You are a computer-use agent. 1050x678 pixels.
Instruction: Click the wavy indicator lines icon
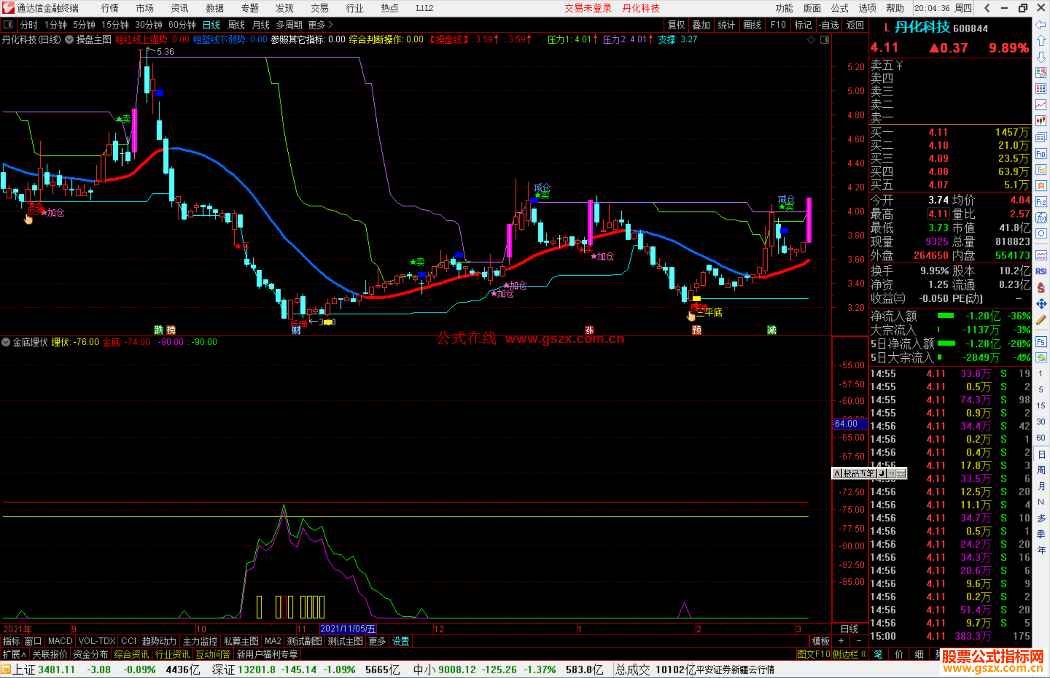1041,255
